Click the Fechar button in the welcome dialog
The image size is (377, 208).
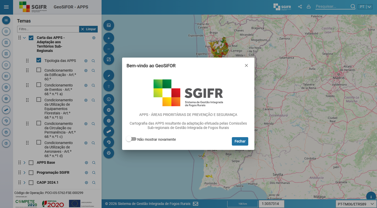240,141
